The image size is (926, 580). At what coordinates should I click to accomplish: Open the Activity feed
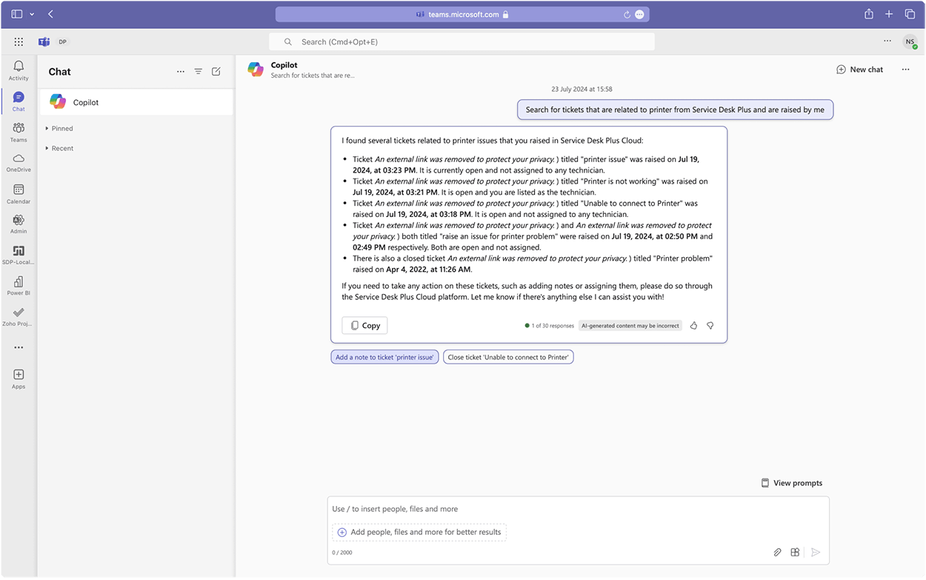[x=19, y=70]
